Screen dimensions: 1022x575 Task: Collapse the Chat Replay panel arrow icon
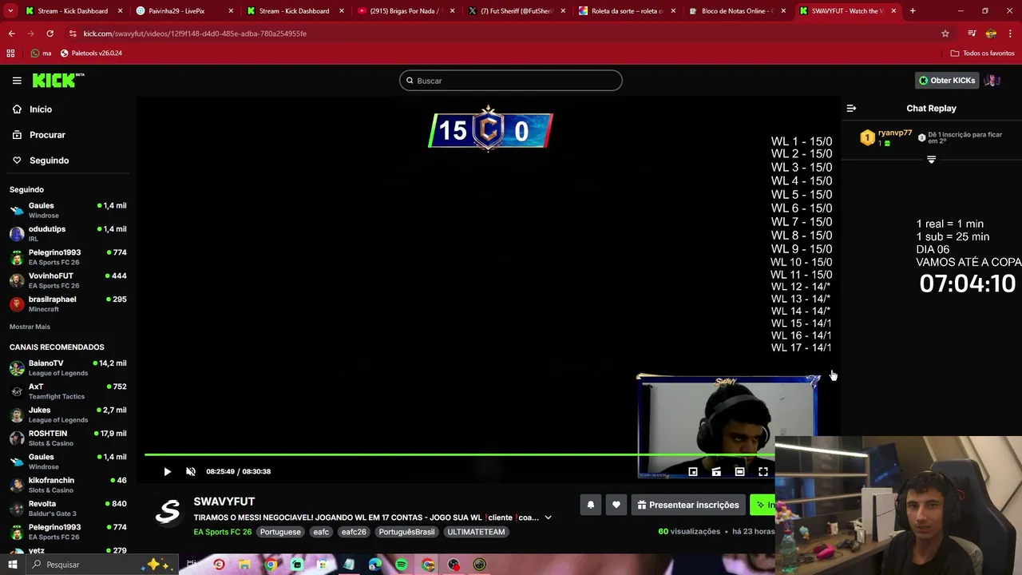click(x=851, y=108)
